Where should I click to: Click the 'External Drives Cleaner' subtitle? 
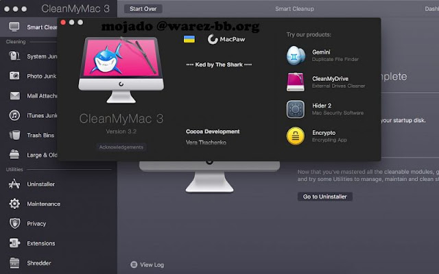click(338, 86)
